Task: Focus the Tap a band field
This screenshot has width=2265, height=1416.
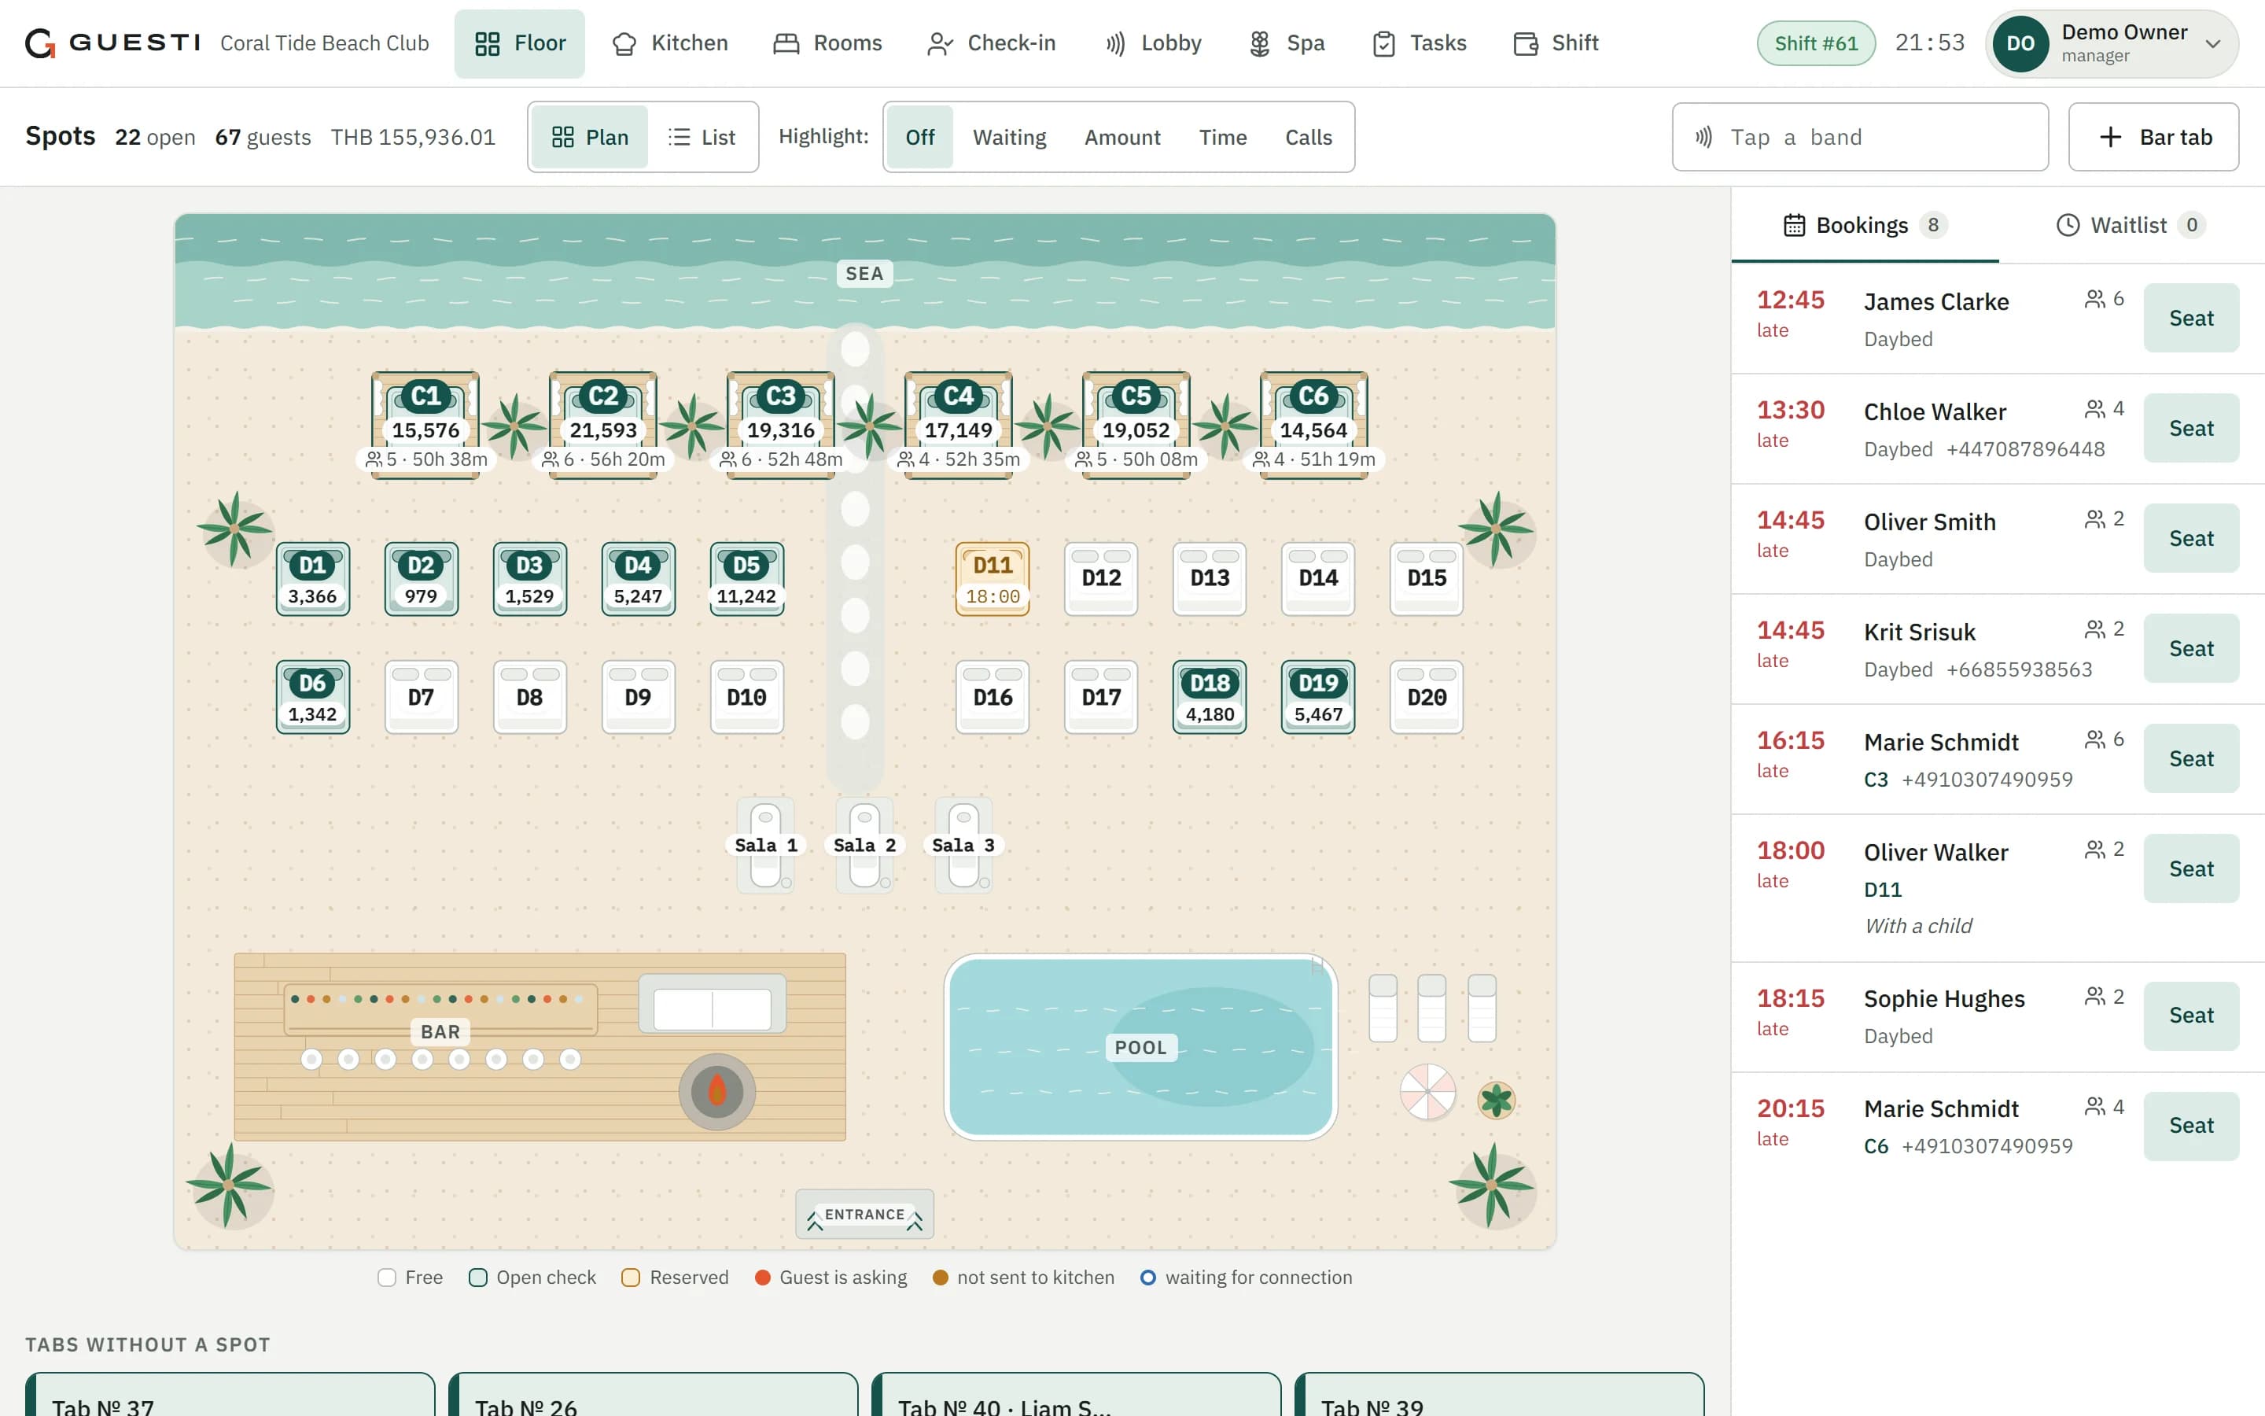Action: pos(1860,137)
